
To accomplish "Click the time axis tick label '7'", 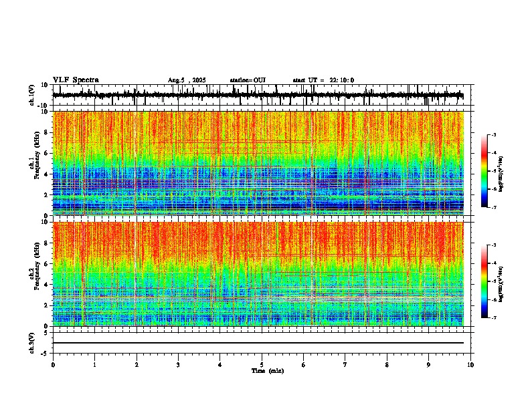I will tap(345, 365).
